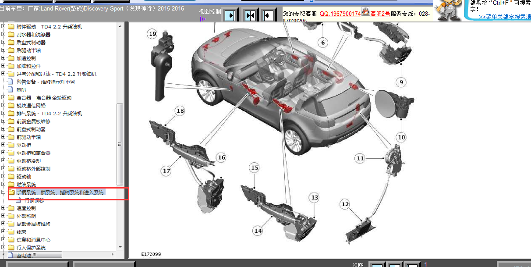531x267 pixels.
Task: Select callout number 10 in the diagram
Action: (x=401, y=137)
